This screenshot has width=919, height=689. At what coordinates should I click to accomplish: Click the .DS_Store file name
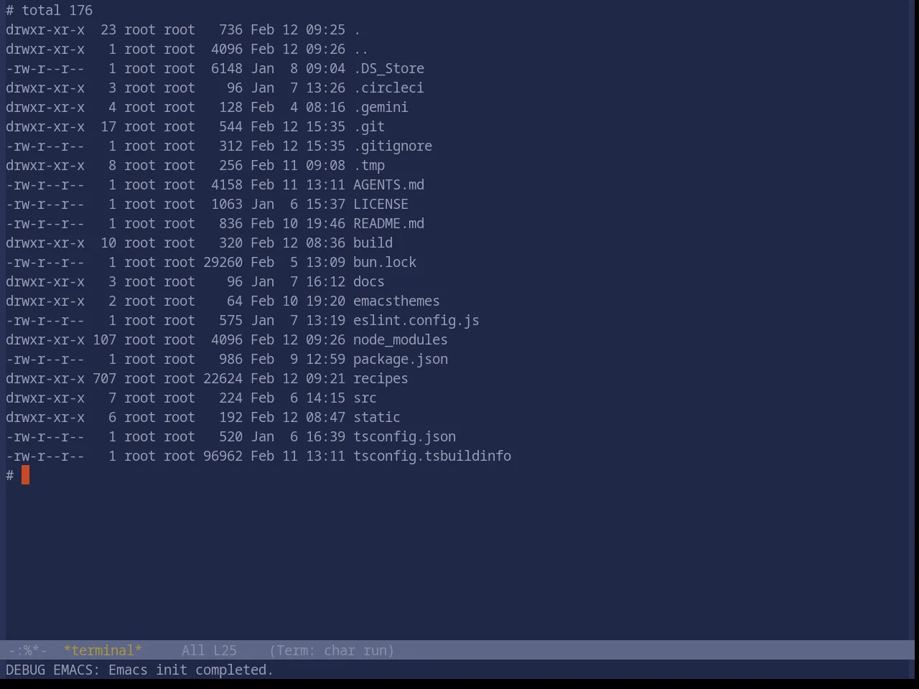388,69
